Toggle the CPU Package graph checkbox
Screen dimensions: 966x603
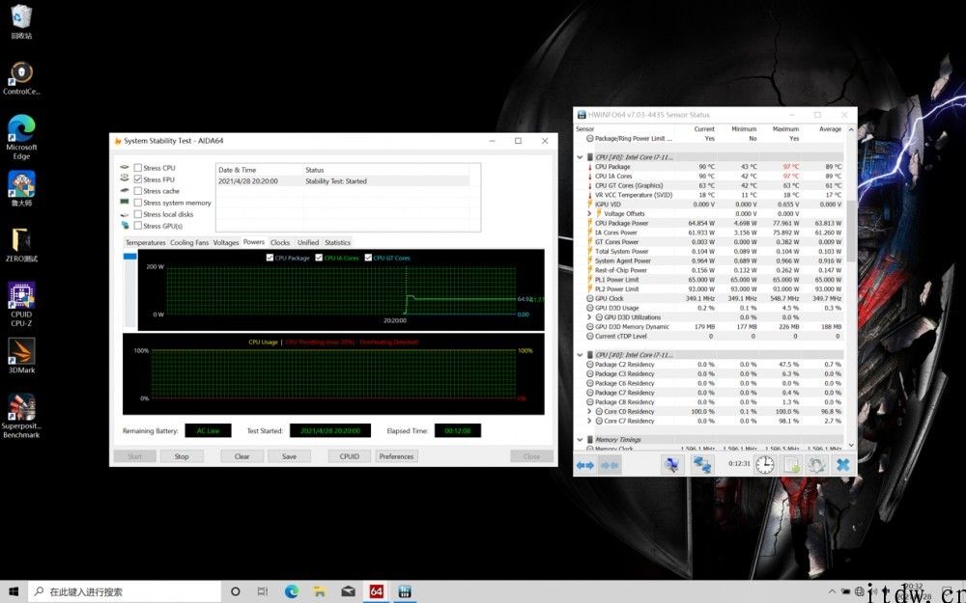[x=270, y=258]
